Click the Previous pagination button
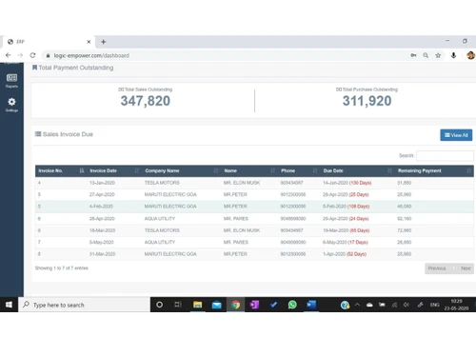Image resolution: width=476 pixels, height=357 pixels. click(437, 268)
